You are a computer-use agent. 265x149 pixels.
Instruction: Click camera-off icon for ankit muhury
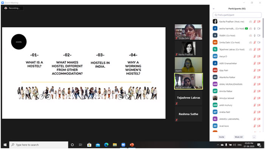coord(259,105)
